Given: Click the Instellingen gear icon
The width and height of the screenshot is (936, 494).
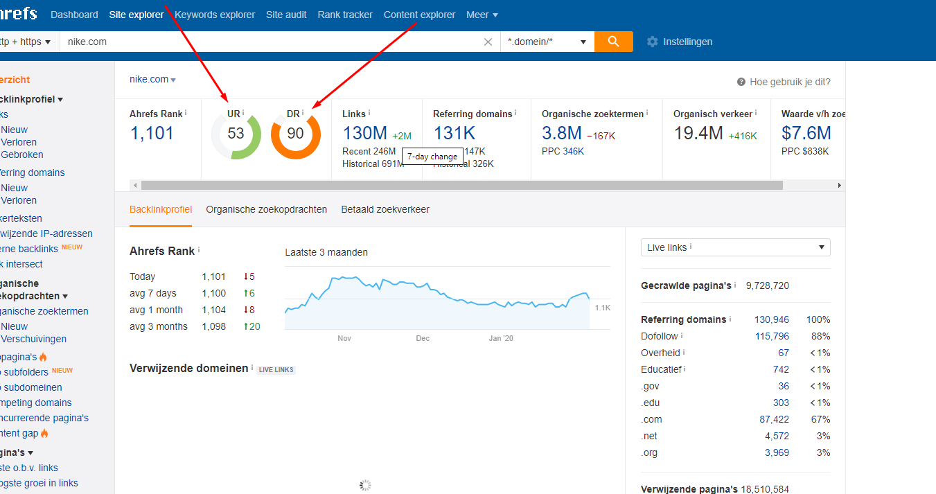Looking at the screenshot, I should 652,42.
